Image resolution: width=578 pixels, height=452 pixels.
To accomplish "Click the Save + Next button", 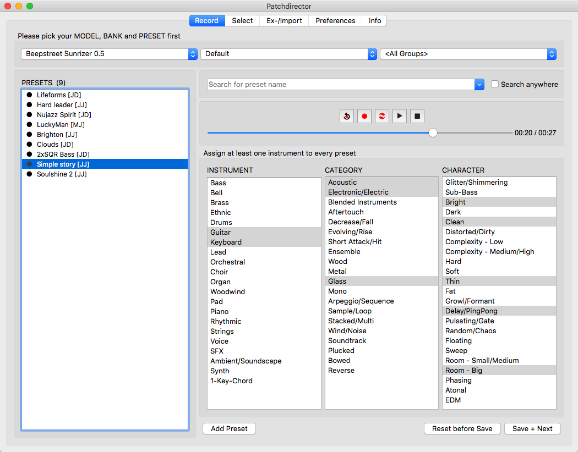I will [x=532, y=428].
